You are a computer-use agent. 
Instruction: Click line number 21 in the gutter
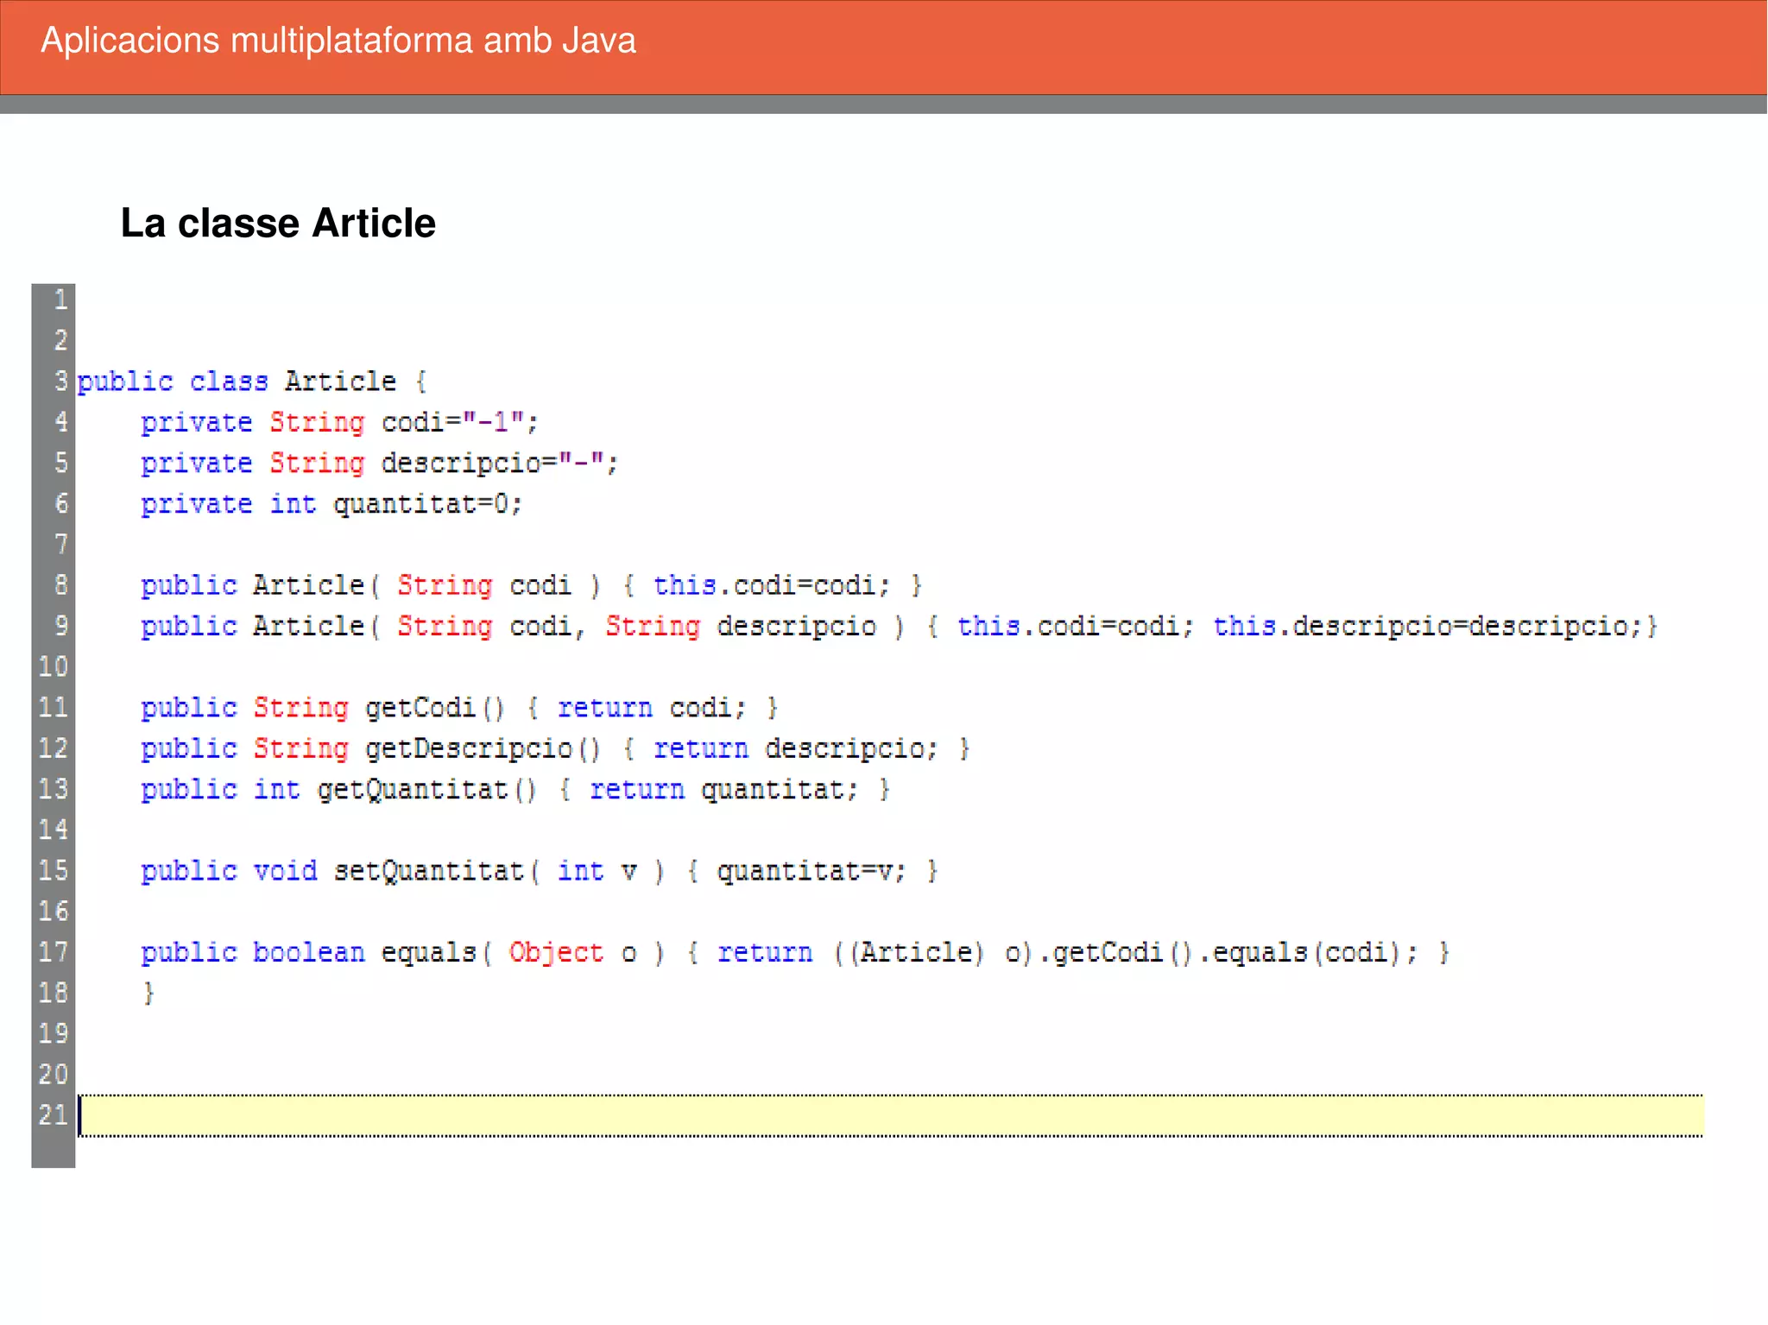tap(53, 1115)
